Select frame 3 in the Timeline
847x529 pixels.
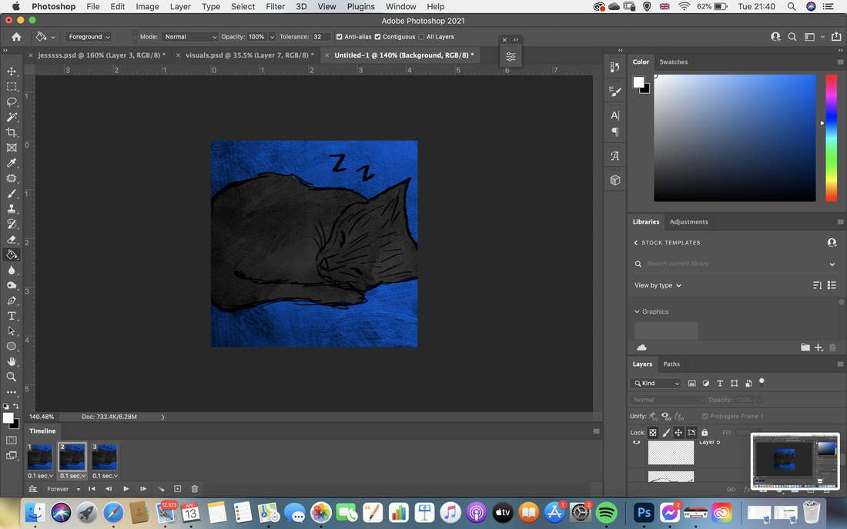click(x=105, y=457)
